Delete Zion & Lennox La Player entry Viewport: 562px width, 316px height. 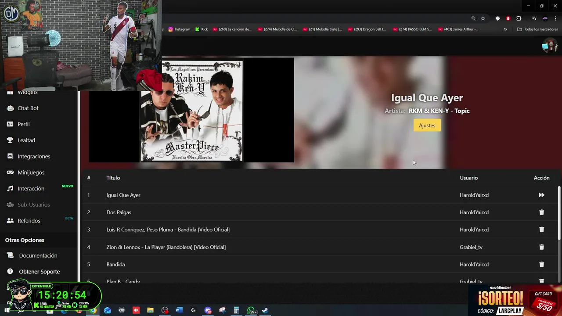click(x=541, y=247)
